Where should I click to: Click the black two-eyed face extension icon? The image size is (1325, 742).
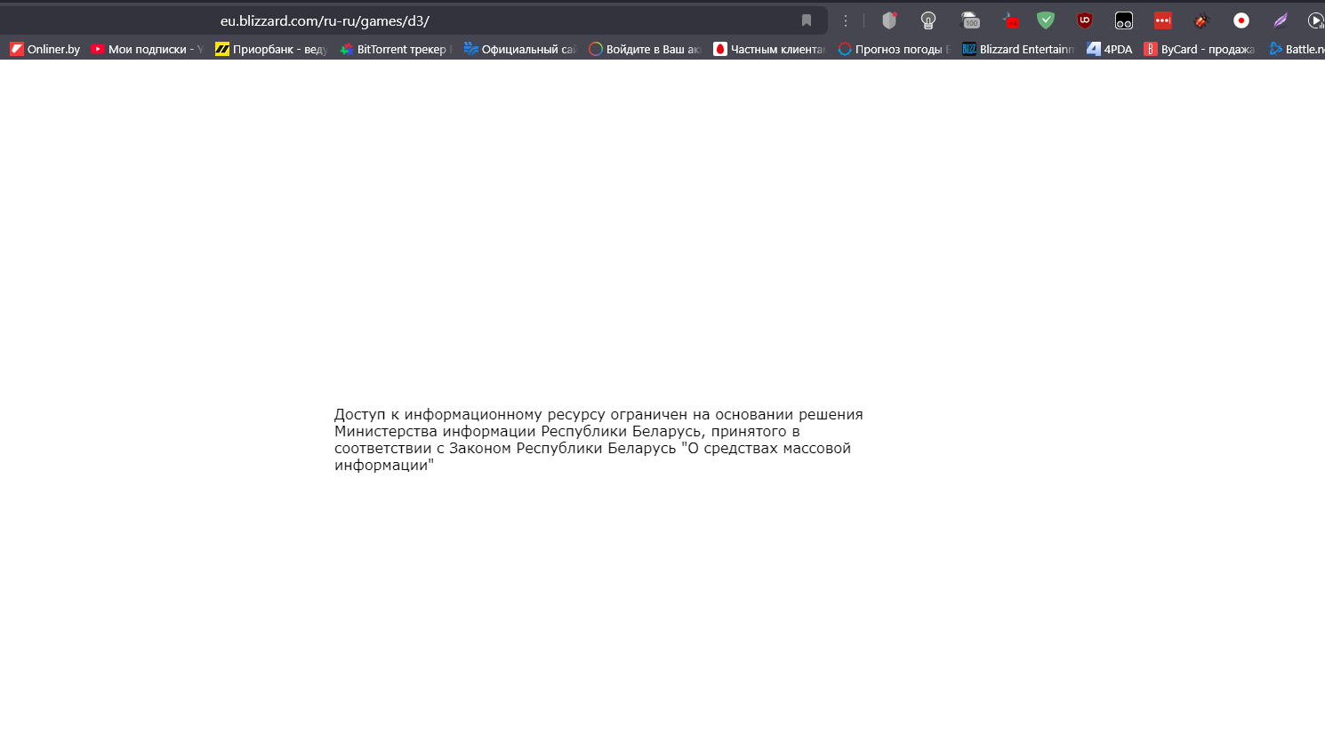tap(1124, 20)
